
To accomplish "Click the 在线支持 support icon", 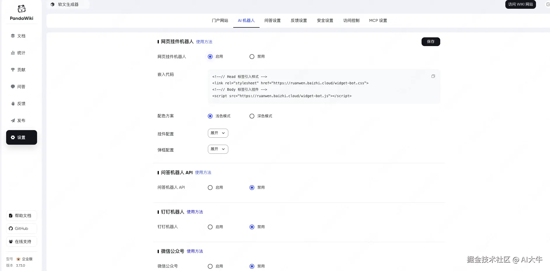I will [x=11, y=242].
